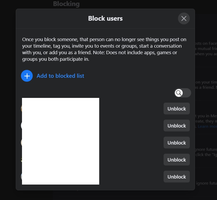Click the blocked users list panel
Screen dimensions: 217x200
tap(60, 141)
